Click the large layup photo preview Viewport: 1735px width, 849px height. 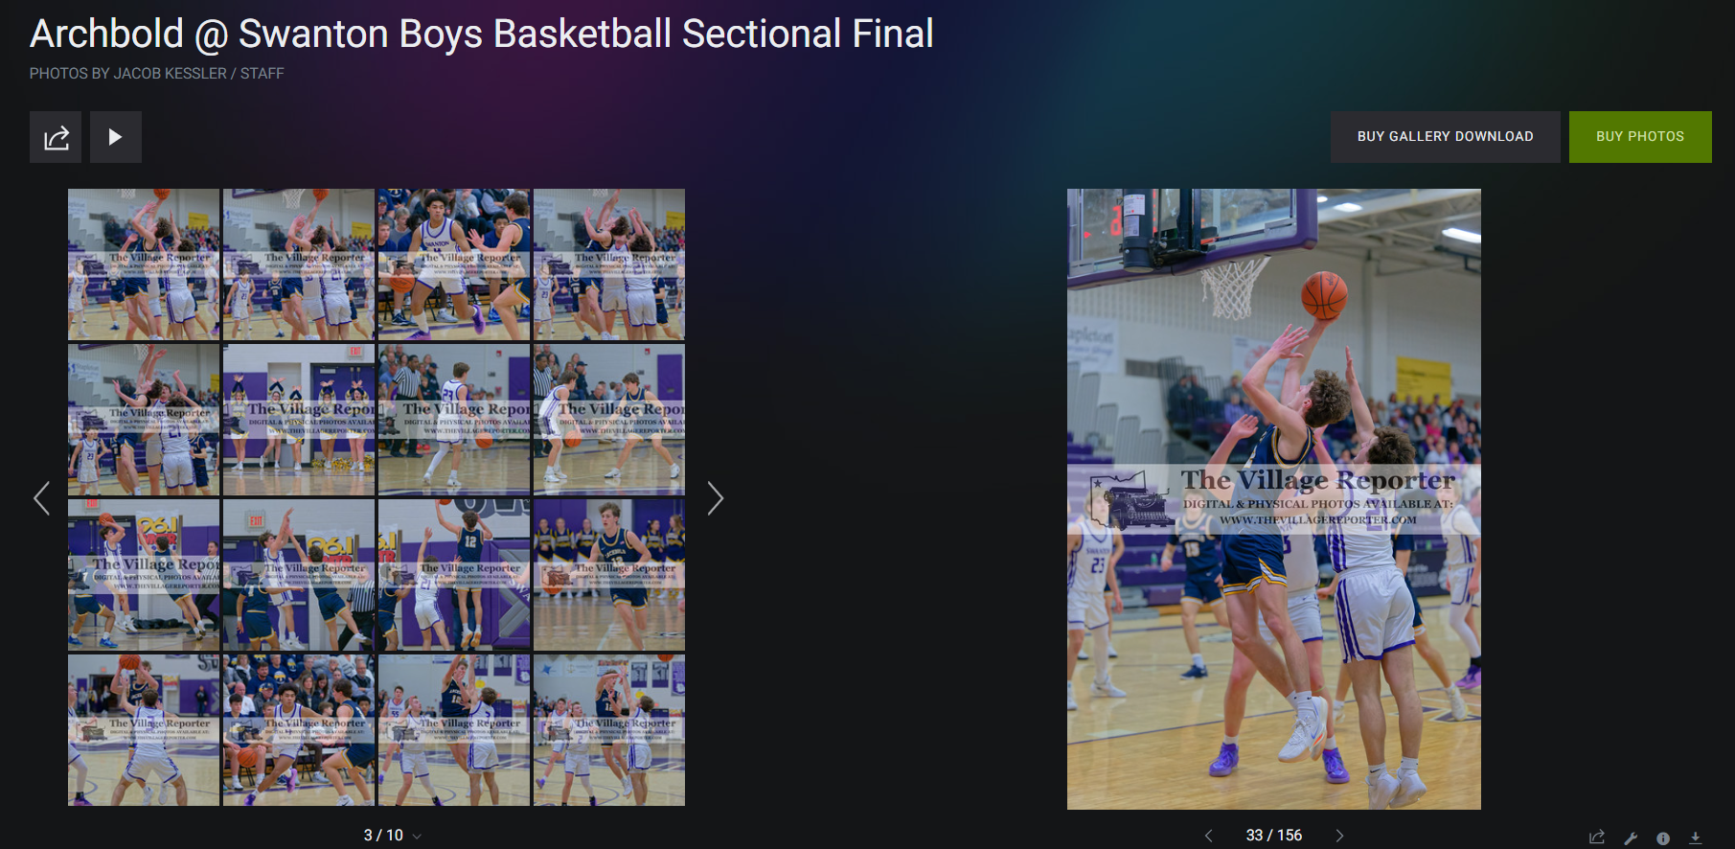tap(1274, 499)
